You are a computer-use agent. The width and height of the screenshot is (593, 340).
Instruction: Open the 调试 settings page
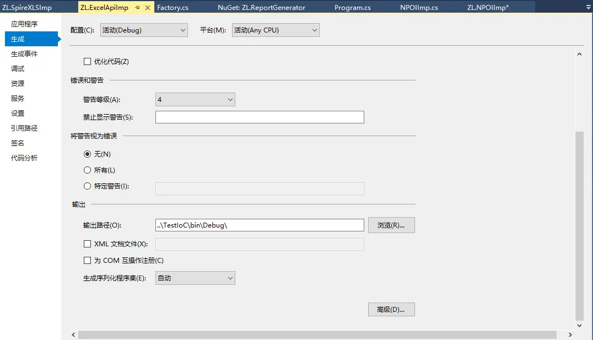[x=18, y=69]
